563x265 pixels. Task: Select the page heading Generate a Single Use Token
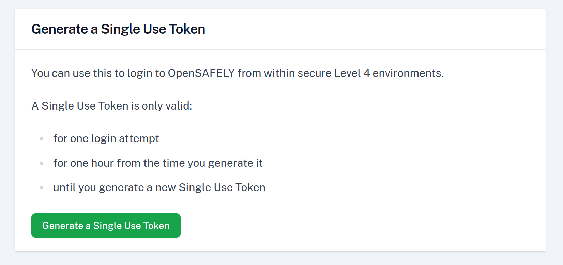pyautogui.click(x=118, y=29)
